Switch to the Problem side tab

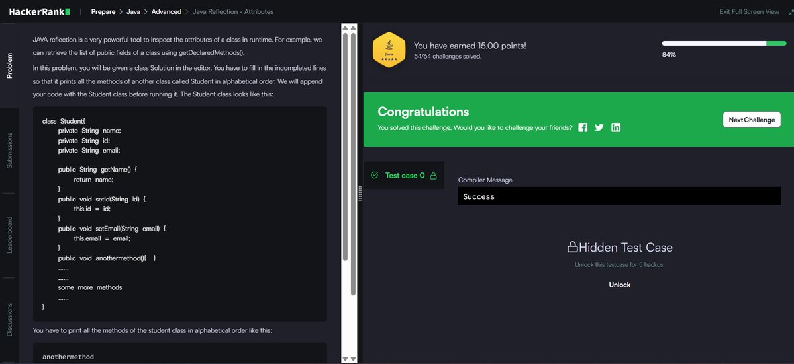tap(9, 65)
